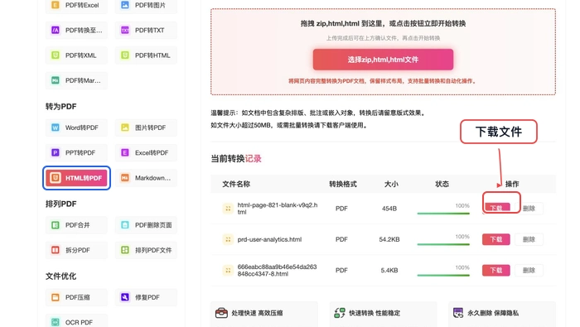Click the 永久删除 保障隐私 privacy icon
Viewport: 580px width, 327px height.
[458, 313]
